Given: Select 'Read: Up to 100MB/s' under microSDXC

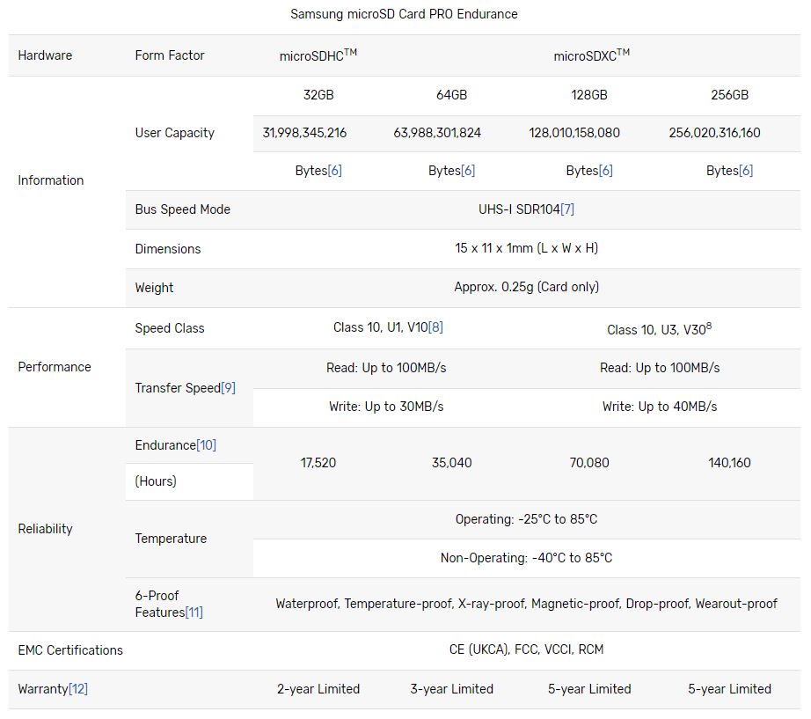Looking at the screenshot, I should [660, 368].
